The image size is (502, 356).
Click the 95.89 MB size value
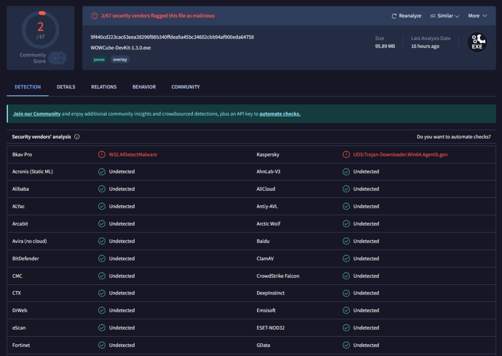[385, 46]
